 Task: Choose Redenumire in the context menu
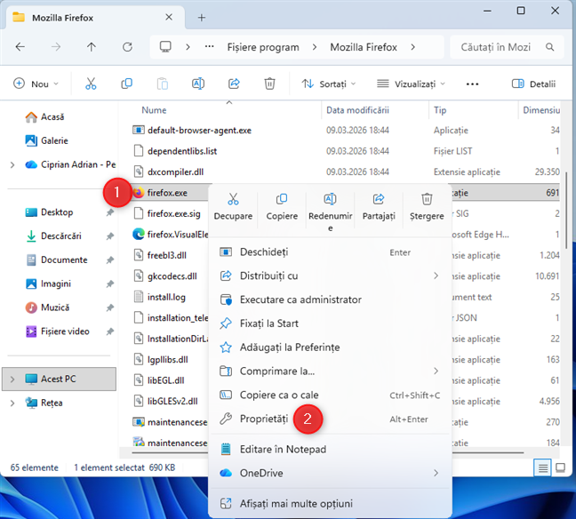tap(331, 212)
